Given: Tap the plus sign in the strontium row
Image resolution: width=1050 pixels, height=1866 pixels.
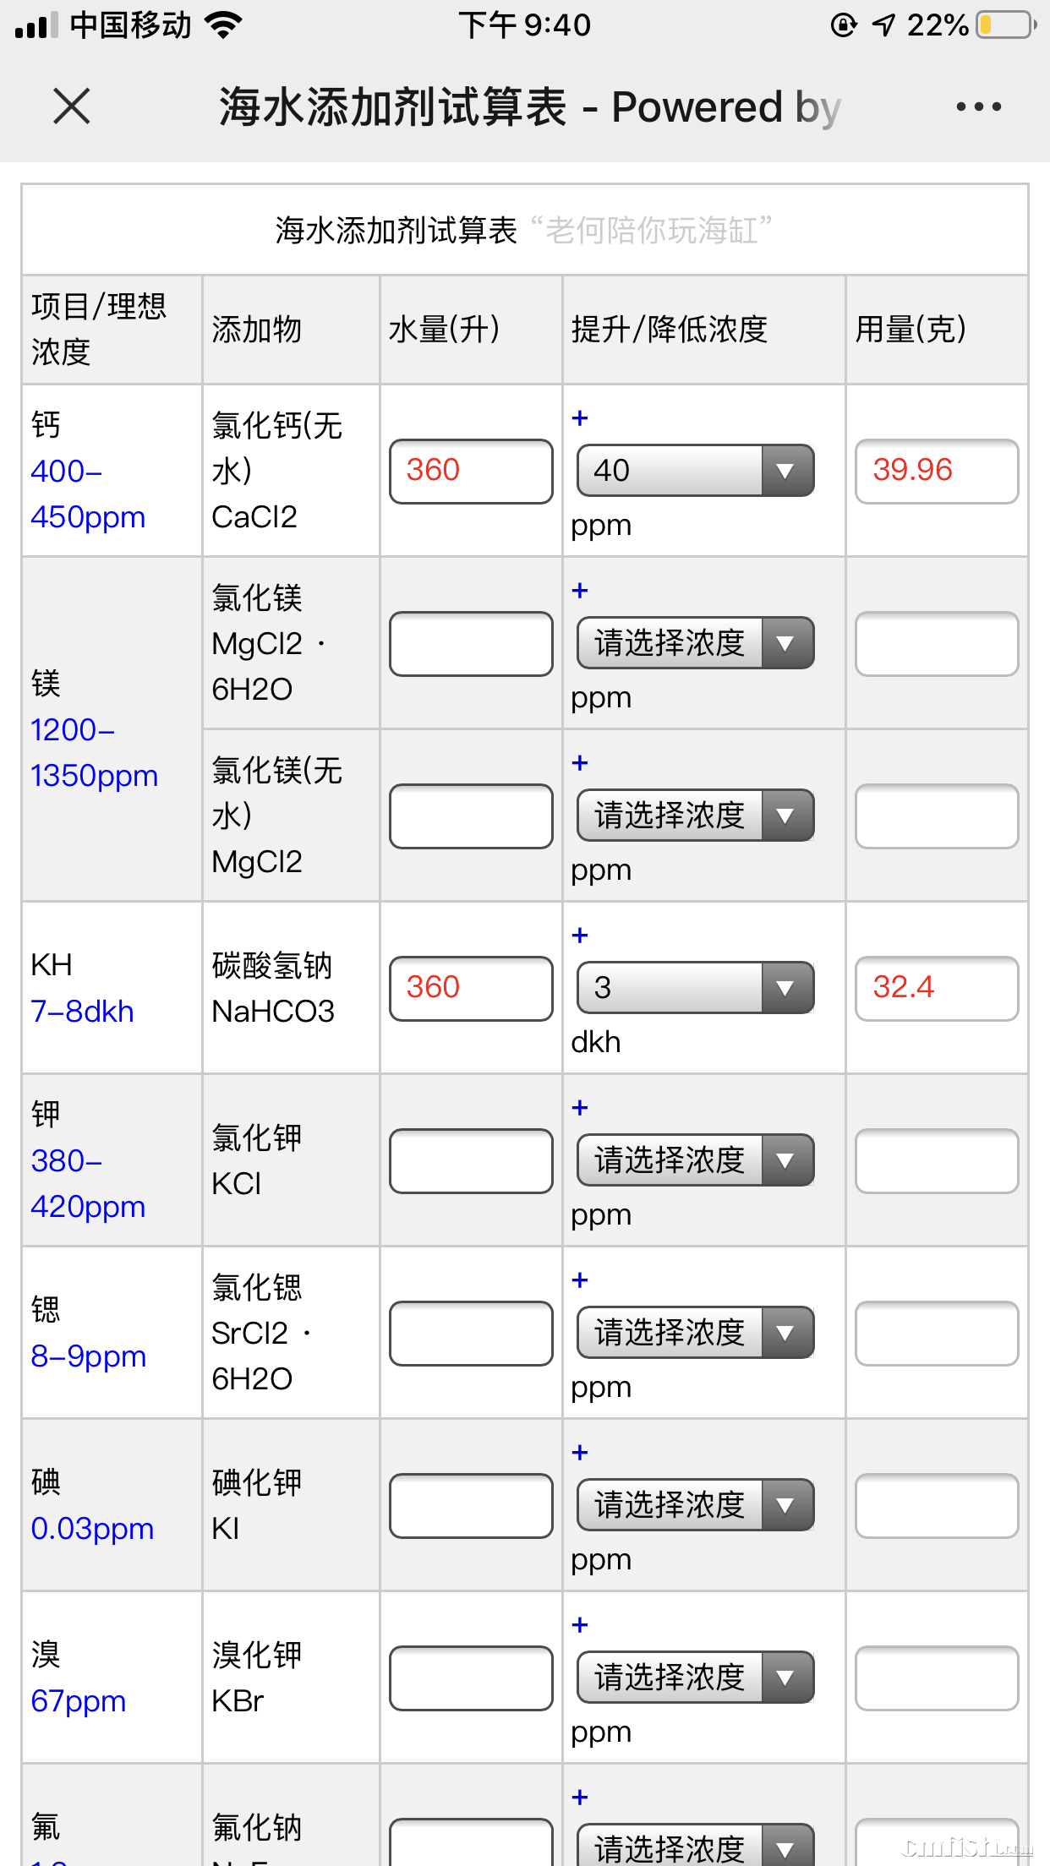Looking at the screenshot, I should click(x=580, y=1280).
